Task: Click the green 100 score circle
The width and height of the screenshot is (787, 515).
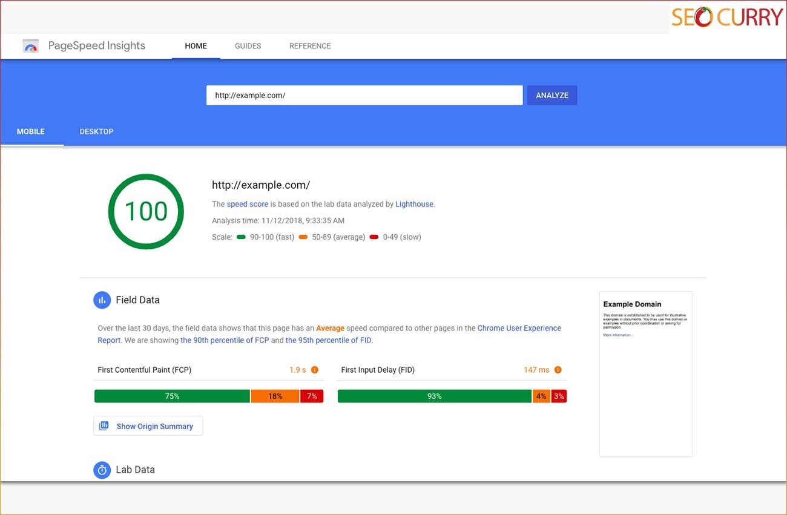Action: (x=146, y=211)
